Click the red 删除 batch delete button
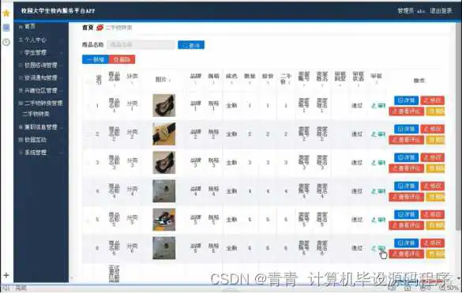Screen dimensions: 462x294 coord(122,59)
